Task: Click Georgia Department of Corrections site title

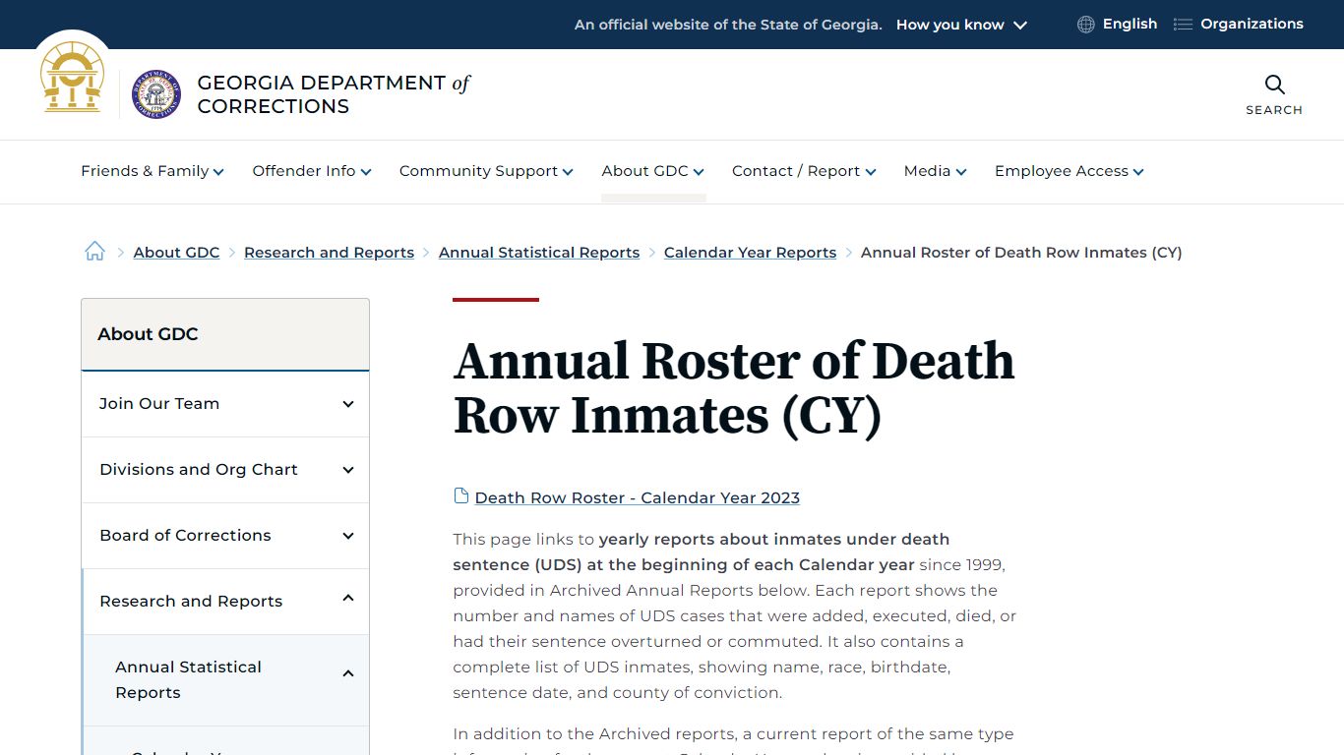Action: 334,94
